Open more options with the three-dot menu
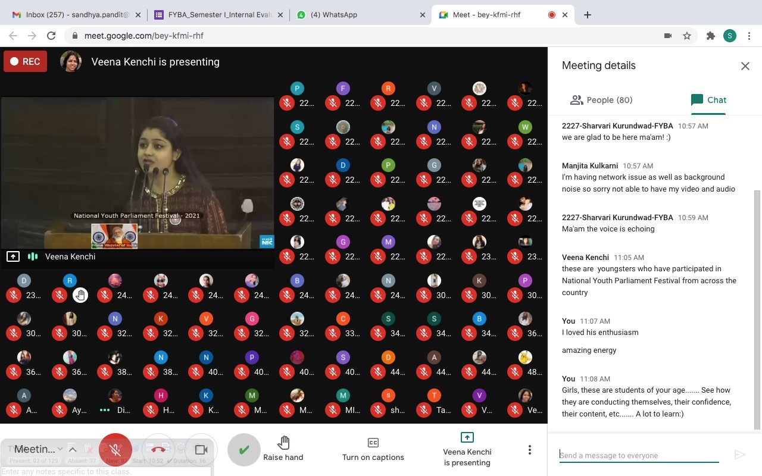This screenshot has height=476, width=762. tap(529, 449)
